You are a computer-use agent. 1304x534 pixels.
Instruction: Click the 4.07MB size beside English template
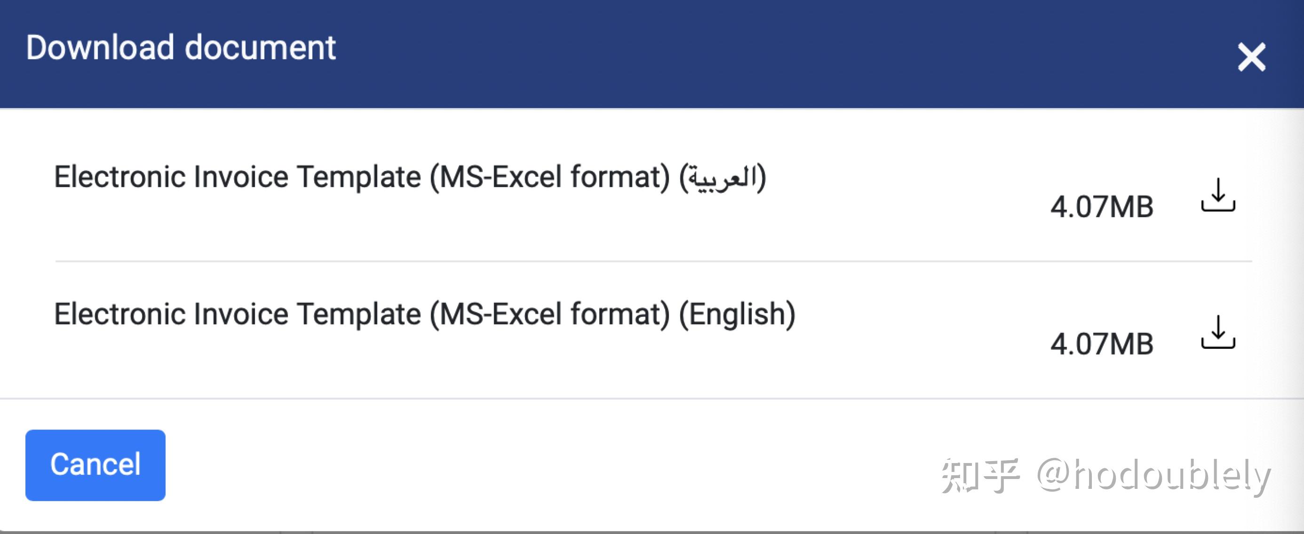pyautogui.click(x=1102, y=345)
